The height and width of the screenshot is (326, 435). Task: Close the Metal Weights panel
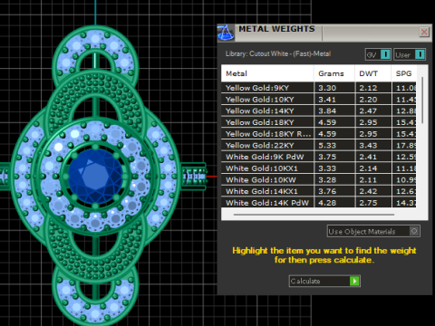click(424, 32)
